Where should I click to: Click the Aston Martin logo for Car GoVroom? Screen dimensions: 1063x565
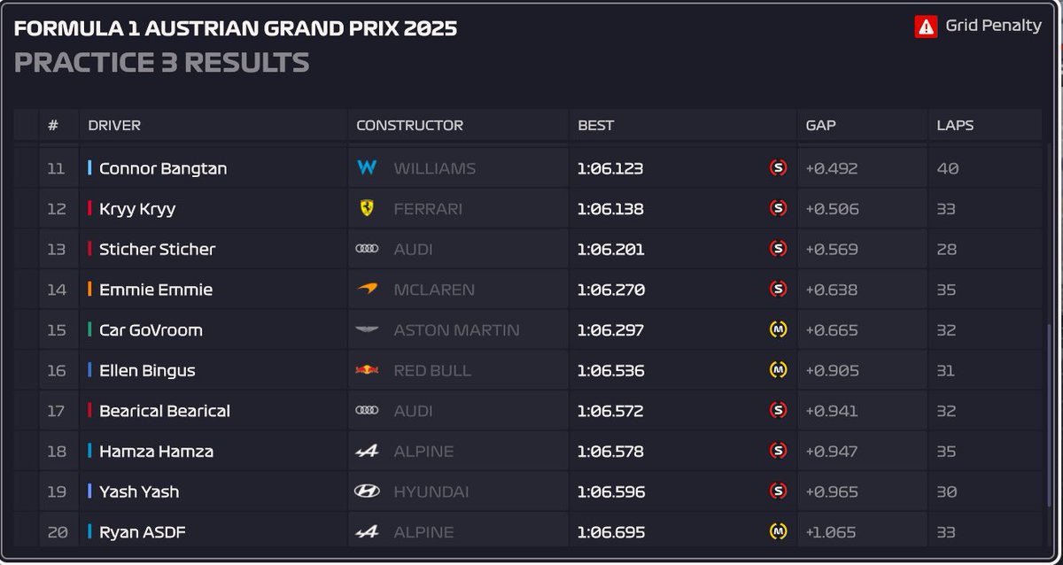(367, 330)
